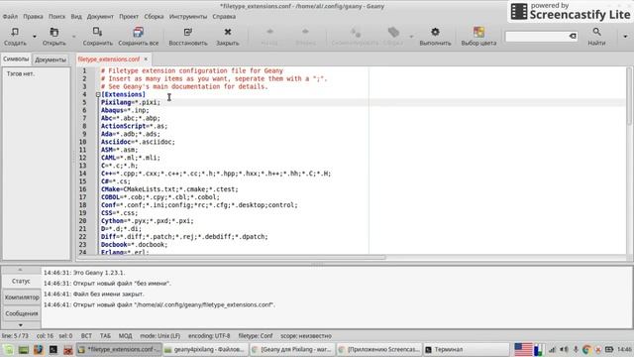Click the Conf=*.conf line in editor
634x357 pixels.
pyautogui.click(x=199, y=205)
